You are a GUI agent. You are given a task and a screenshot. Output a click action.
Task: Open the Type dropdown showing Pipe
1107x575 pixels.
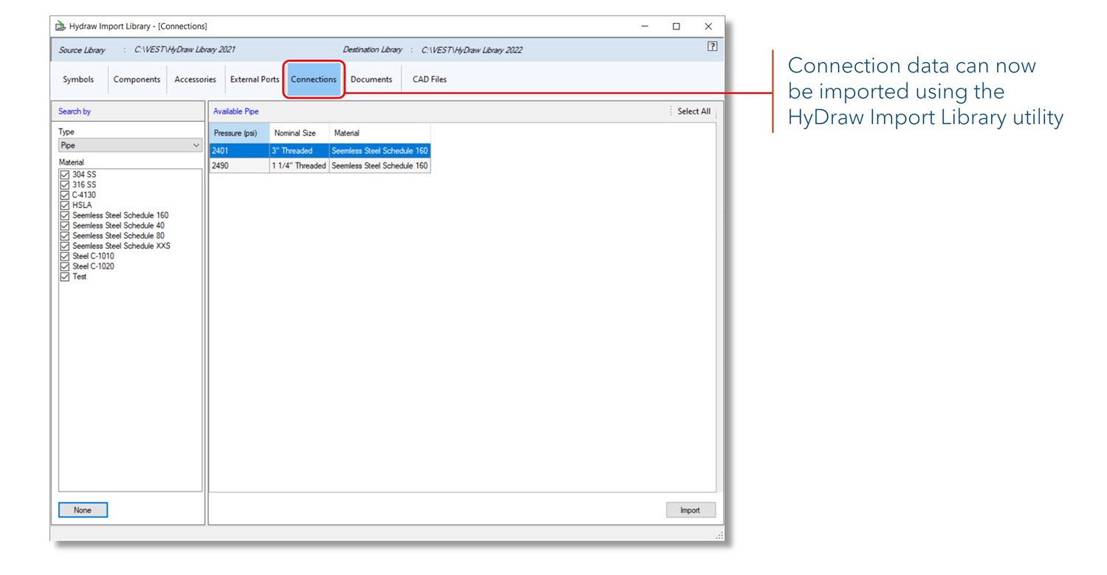pyautogui.click(x=130, y=146)
